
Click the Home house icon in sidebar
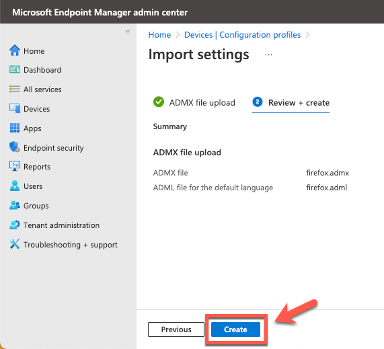tap(15, 50)
